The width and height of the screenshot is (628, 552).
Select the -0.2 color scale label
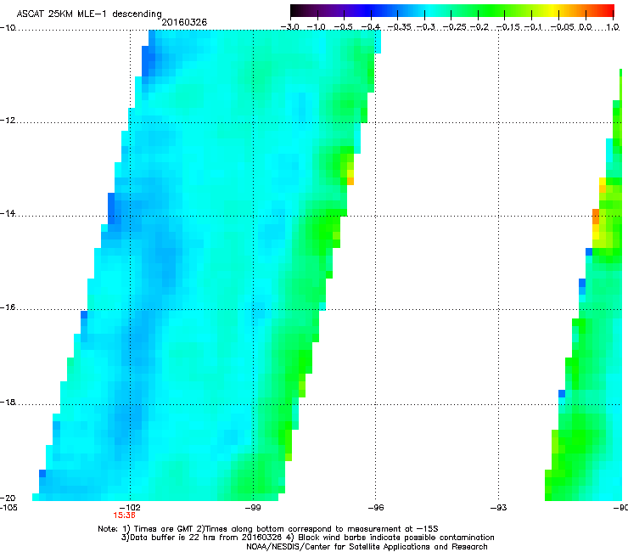[479, 27]
